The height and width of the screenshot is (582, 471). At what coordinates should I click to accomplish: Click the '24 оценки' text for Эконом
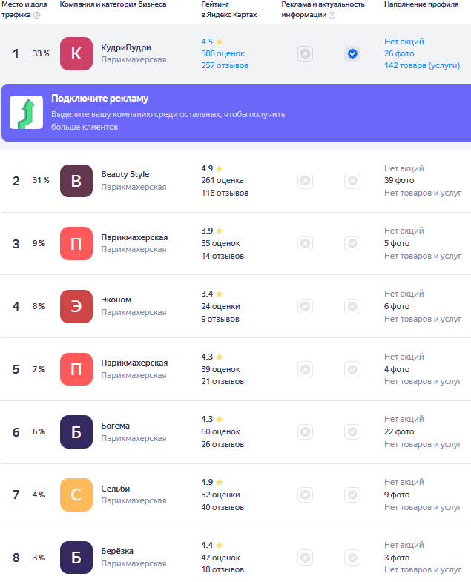(220, 307)
